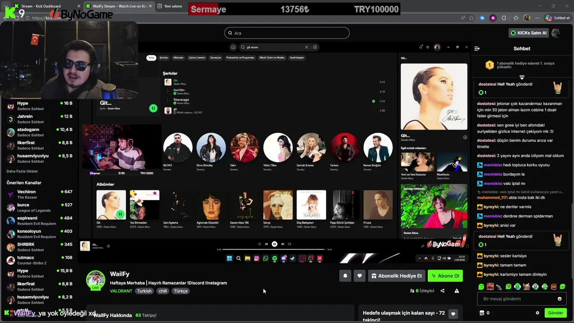Open konsoloyun channel in sidebar
Image resolution: width=574 pixels, height=323 pixels.
click(x=39, y=234)
